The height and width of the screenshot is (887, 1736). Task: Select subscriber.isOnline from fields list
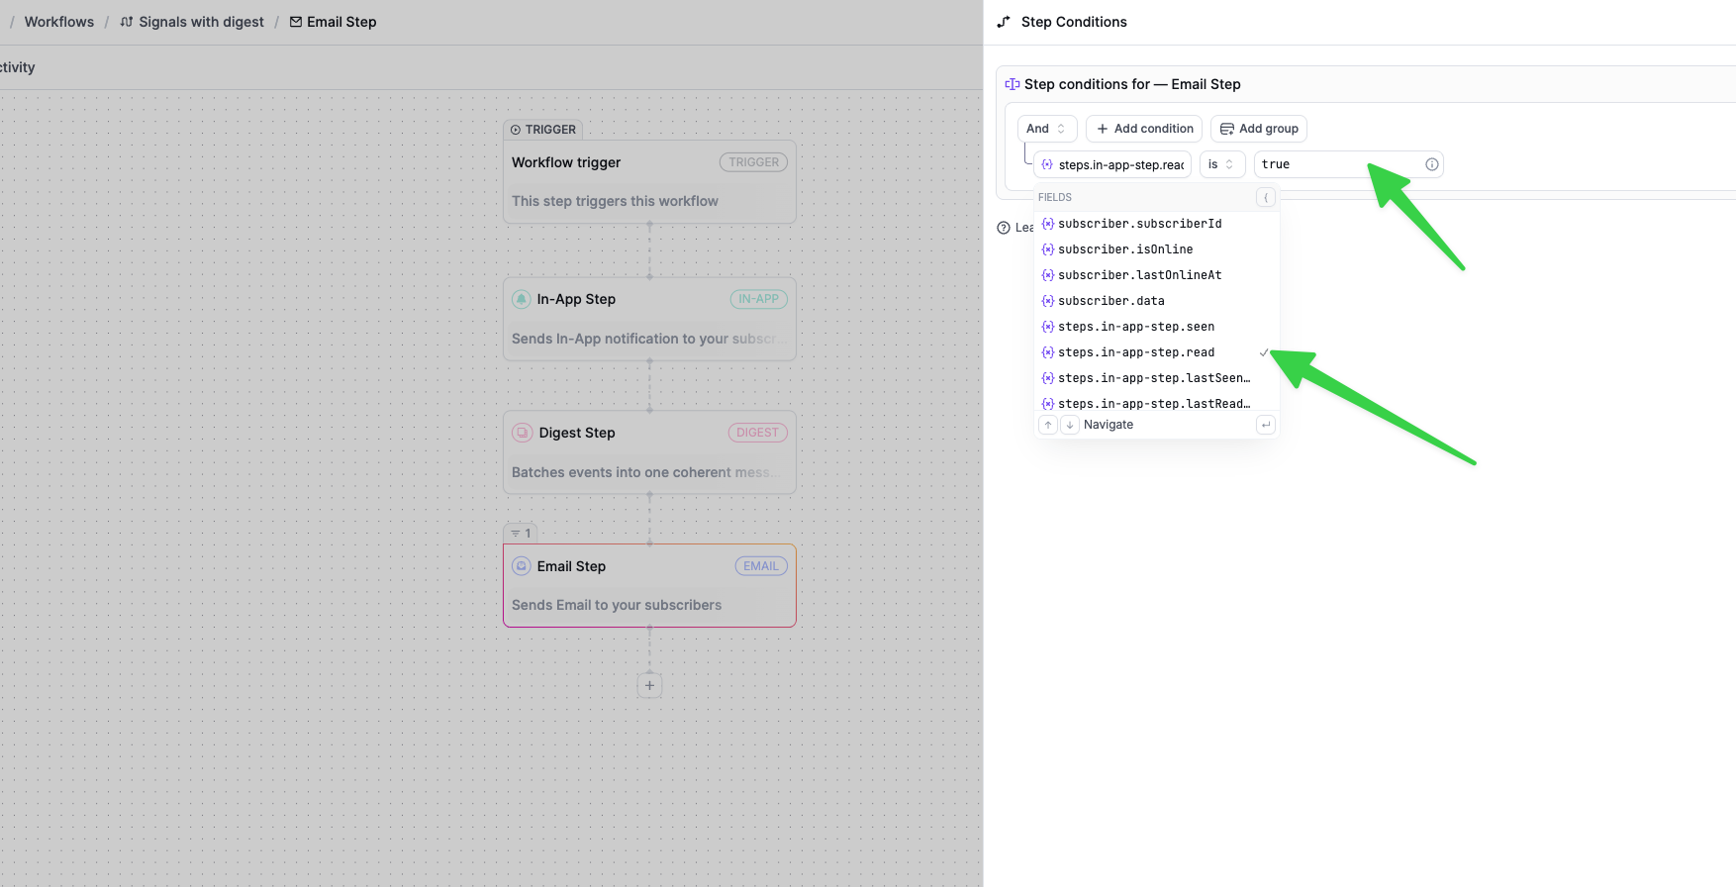[x=1125, y=249]
